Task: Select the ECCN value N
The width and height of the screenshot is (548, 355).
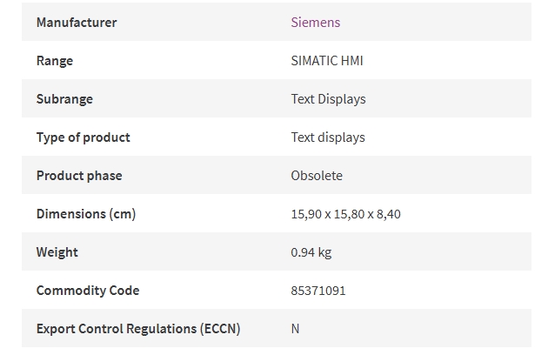Action: tap(295, 329)
